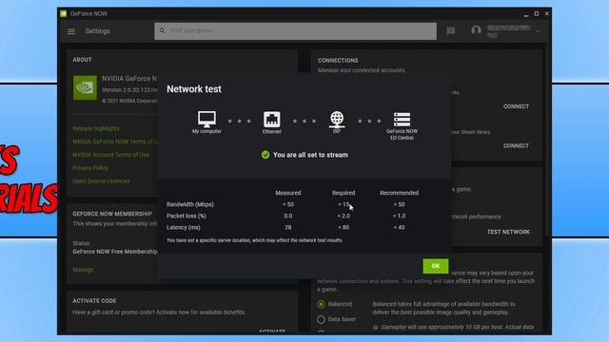Click the green checkmark status icon
Image resolution: width=609 pixels, height=342 pixels.
[265, 155]
